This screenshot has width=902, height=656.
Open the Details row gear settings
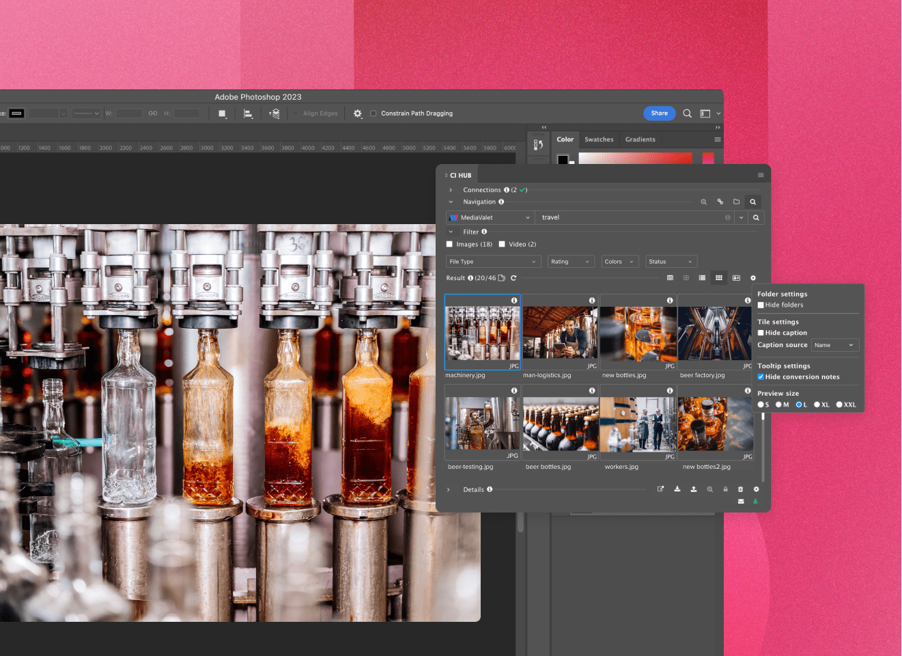coord(756,489)
